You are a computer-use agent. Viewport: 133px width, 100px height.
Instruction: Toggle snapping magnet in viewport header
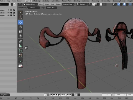pyautogui.click(x=93, y=4)
